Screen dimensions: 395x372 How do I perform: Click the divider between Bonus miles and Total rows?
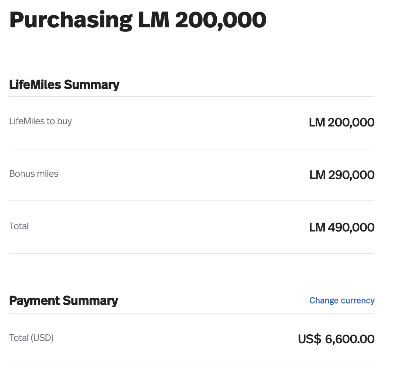(192, 201)
